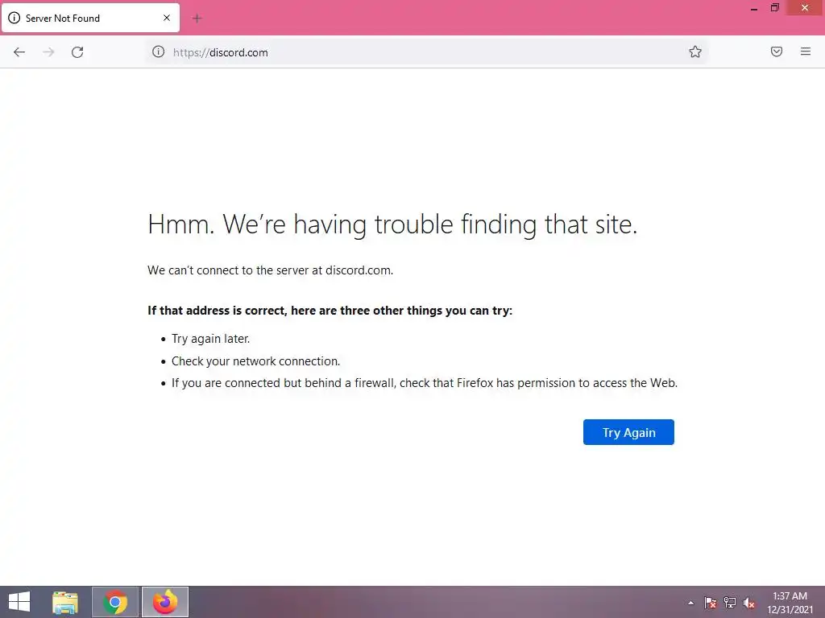Open the Firefox application menu

coord(806,51)
